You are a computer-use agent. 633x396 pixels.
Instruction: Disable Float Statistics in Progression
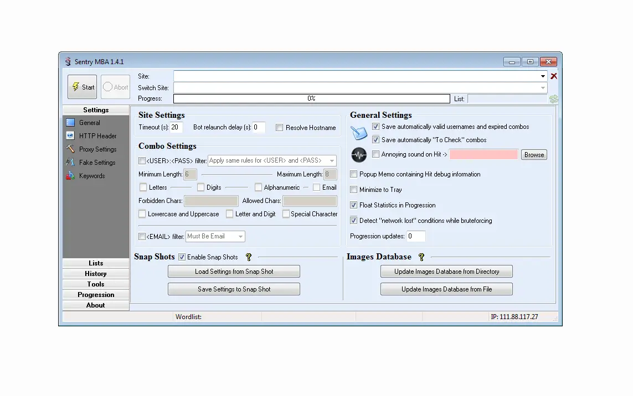353,205
